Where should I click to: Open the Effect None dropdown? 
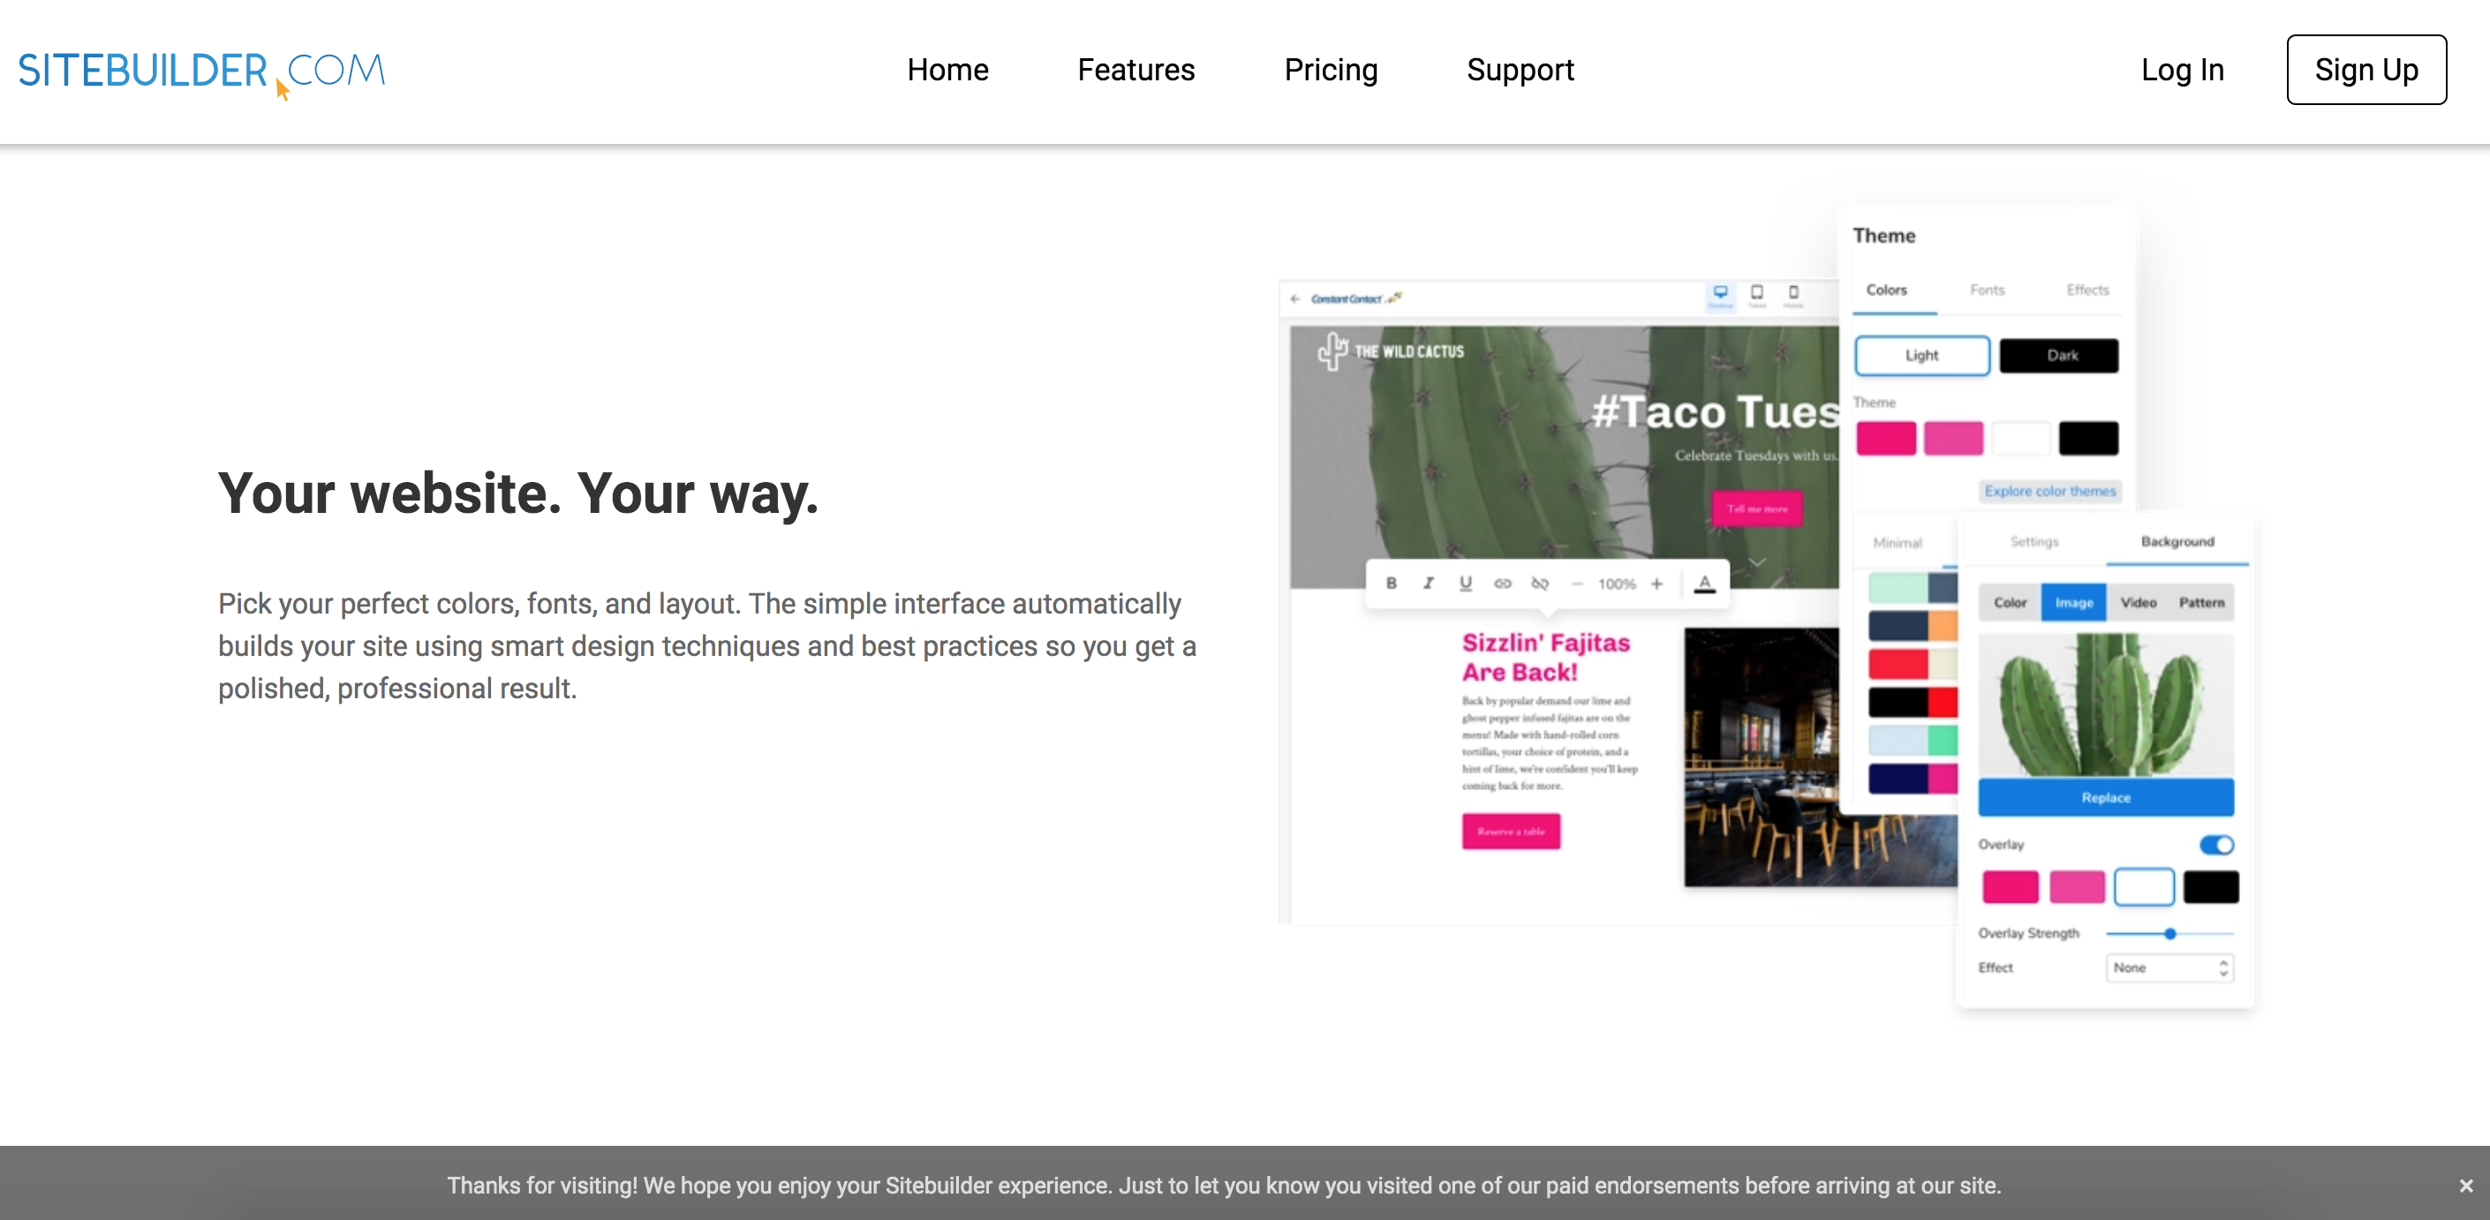pos(2169,968)
